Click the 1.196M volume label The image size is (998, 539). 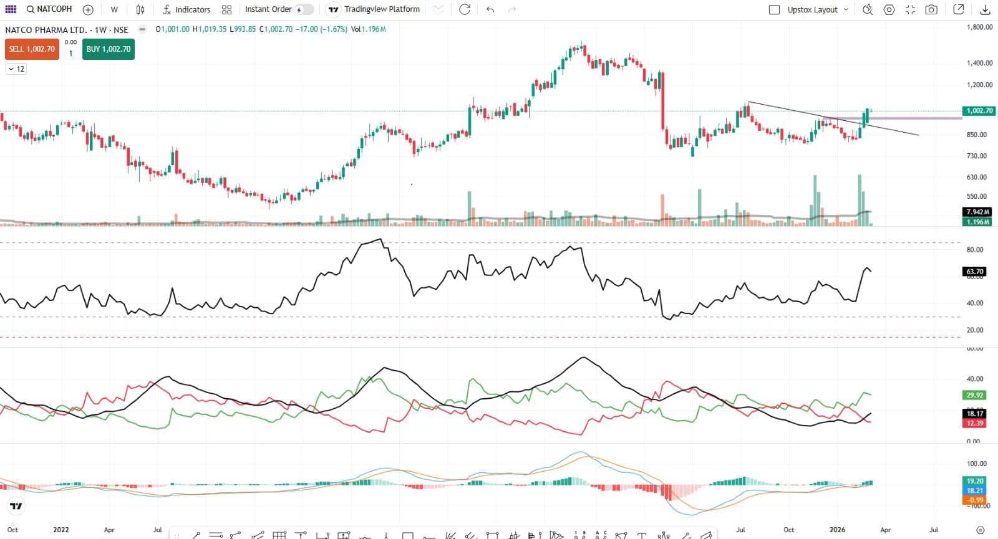[978, 222]
